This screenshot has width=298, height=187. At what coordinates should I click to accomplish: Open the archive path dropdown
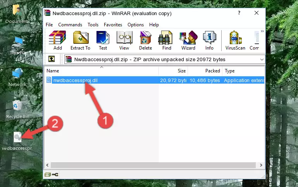click(x=262, y=59)
